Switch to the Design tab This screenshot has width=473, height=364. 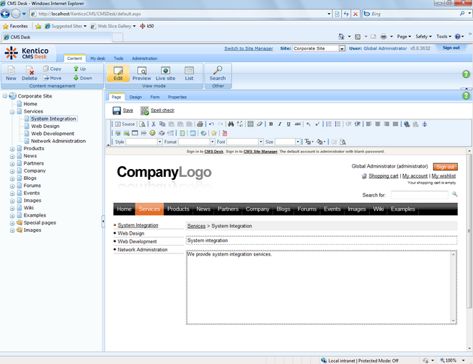[x=136, y=97]
